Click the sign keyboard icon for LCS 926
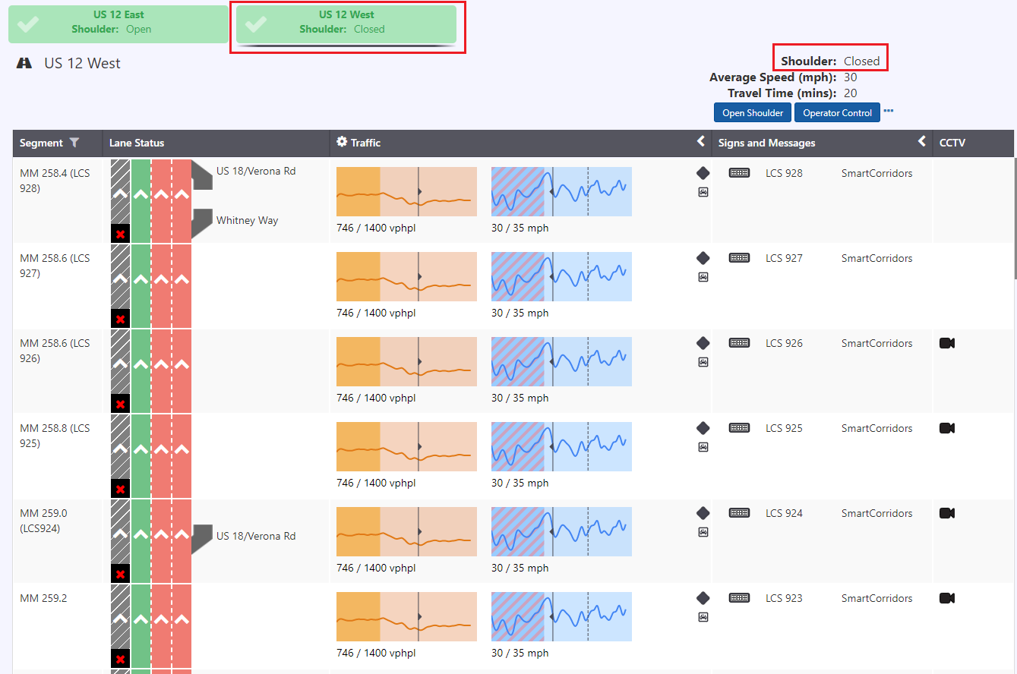The image size is (1017, 674). point(738,343)
